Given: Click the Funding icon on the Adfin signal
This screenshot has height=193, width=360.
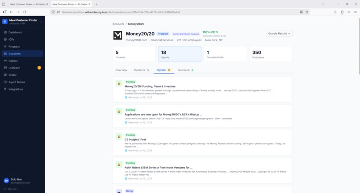Looking at the screenshot, I should tap(119, 164).
